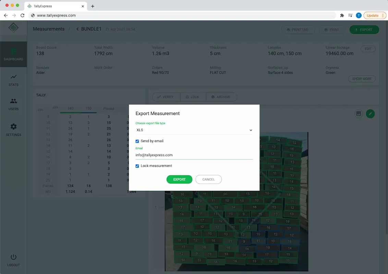Go to the Users sidebar section
This screenshot has width=388, height=274.
pyautogui.click(x=13, y=104)
